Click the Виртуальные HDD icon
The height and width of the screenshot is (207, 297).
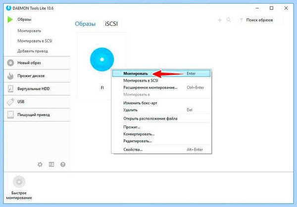point(10,88)
